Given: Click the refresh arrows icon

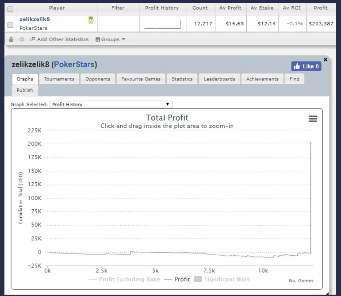Looking at the screenshot, I should 22,39.
